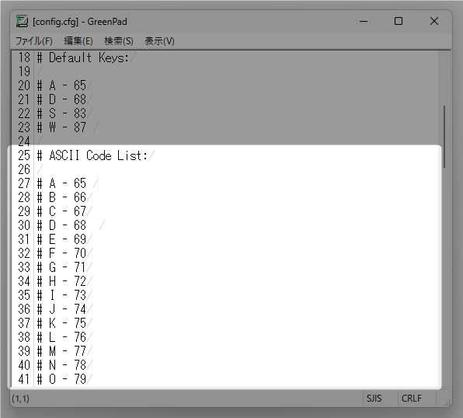Maximize the GreenPad window
Screen dimensions: 463x418
pyautogui.click(x=399, y=21)
